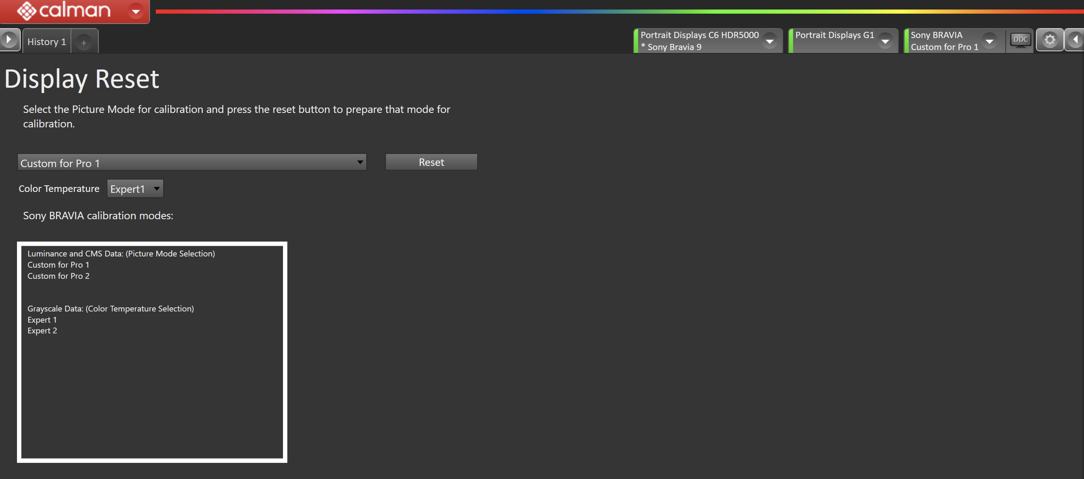This screenshot has width=1084, height=479.
Task: Click the 'Sony BRAVIA calibration modes:' label
Action: [98, 216]
